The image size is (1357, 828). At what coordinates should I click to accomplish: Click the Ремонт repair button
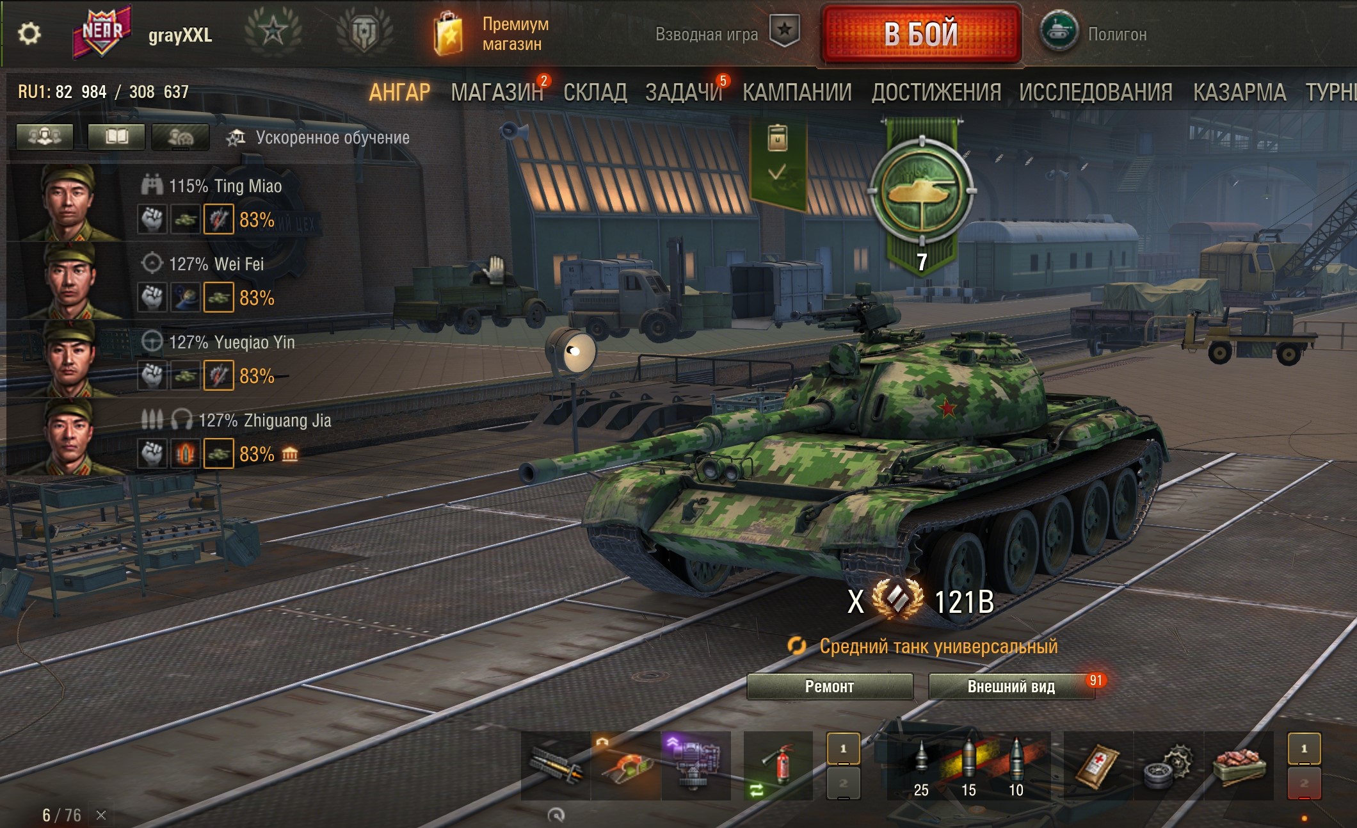click(830, 686)
